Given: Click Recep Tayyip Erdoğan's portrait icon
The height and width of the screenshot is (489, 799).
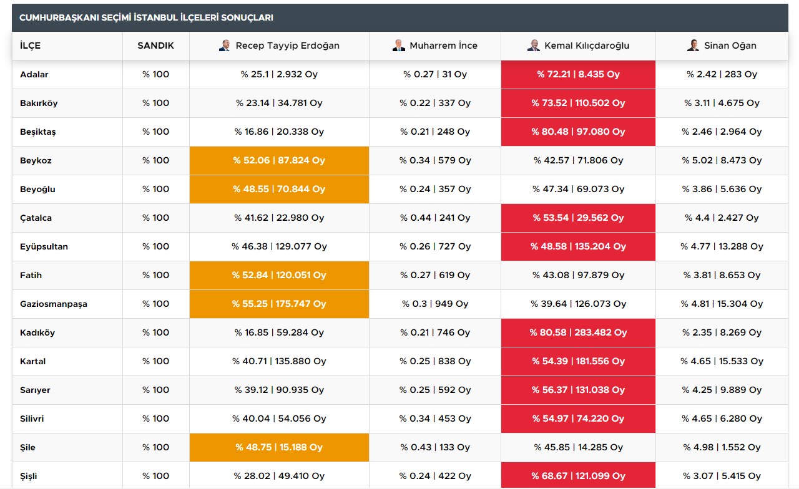Looking at the screenshot, I should click(225, 45).
